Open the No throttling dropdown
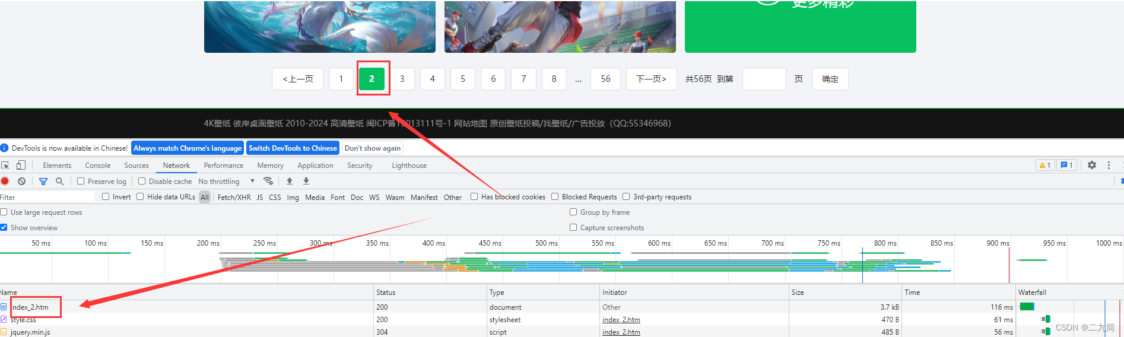 [227, 182]
